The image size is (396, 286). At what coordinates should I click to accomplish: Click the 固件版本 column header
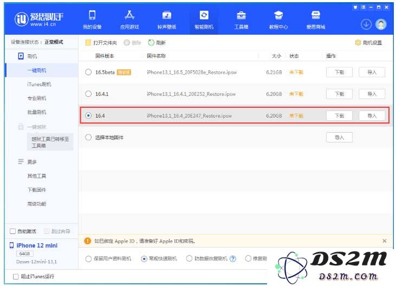[105, 56]
